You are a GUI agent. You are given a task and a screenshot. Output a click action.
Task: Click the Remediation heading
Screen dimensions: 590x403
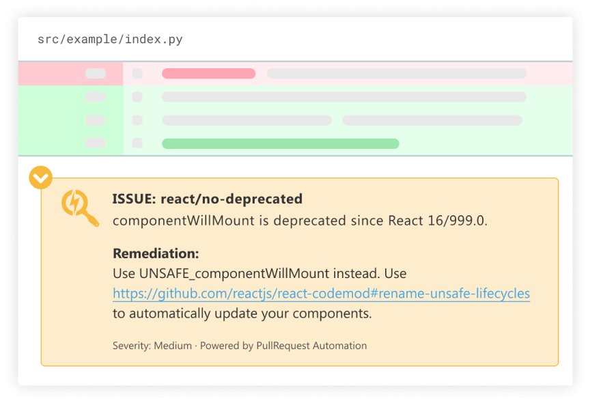156,253
